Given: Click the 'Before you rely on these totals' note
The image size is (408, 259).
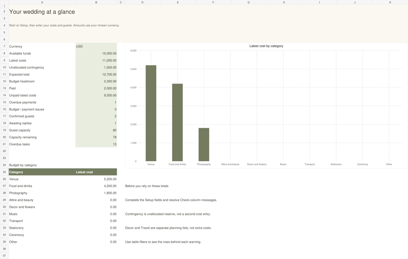Looking at the screenshot, I should [x=147, y=186].
